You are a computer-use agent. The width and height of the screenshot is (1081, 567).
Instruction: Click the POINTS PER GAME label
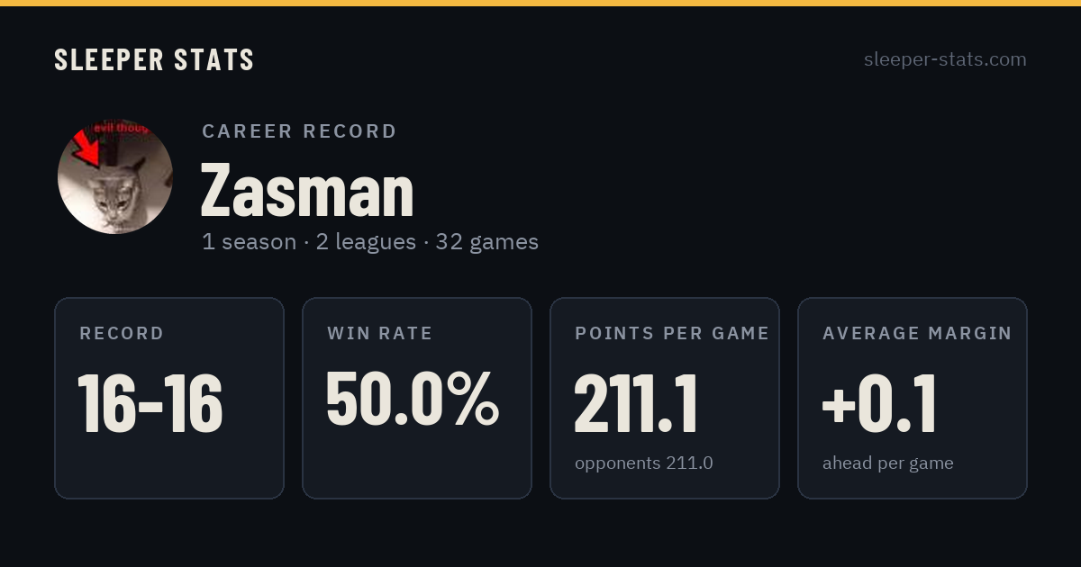pos(672,334)
